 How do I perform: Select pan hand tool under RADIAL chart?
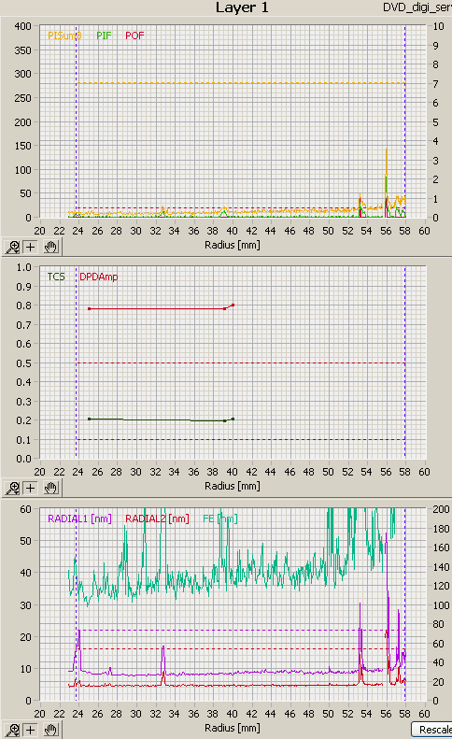coord(50,730)
